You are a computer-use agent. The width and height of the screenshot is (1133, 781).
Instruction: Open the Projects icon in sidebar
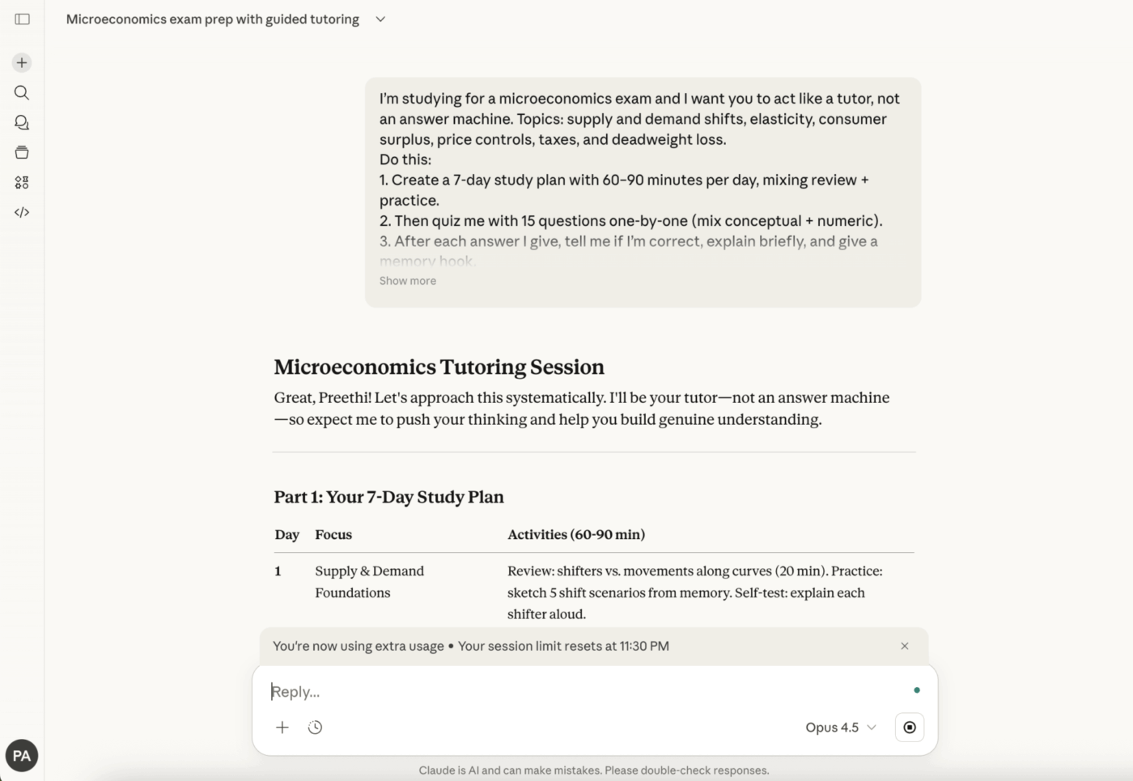click(x=22, y=152)
